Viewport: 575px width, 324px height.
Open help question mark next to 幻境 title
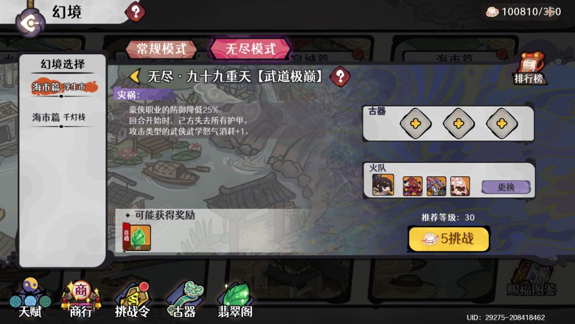click(x=135, y=12)
